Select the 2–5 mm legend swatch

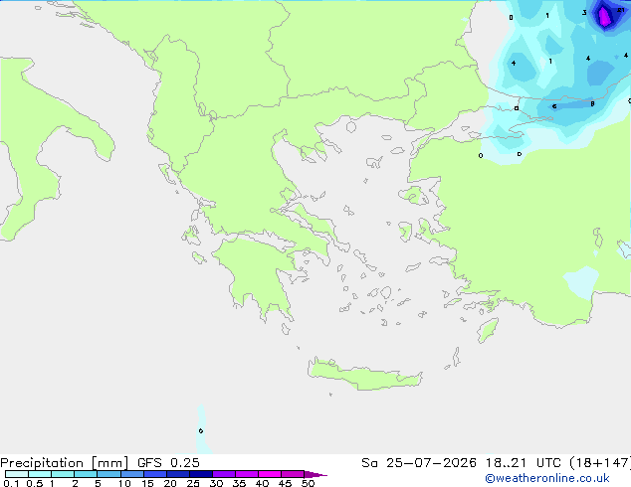[x=86, y=474]
